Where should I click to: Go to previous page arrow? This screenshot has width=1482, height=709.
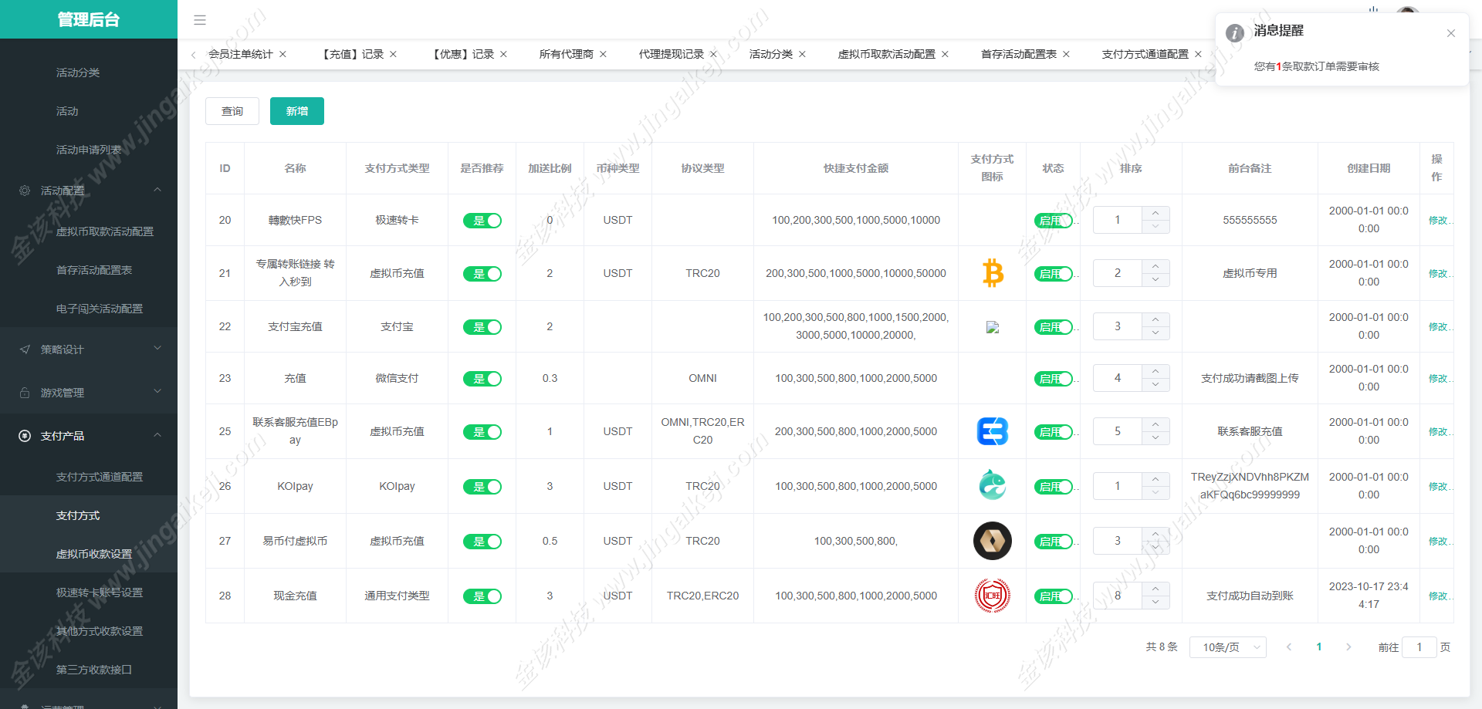pyautogui.click(x=1289, y=647)
